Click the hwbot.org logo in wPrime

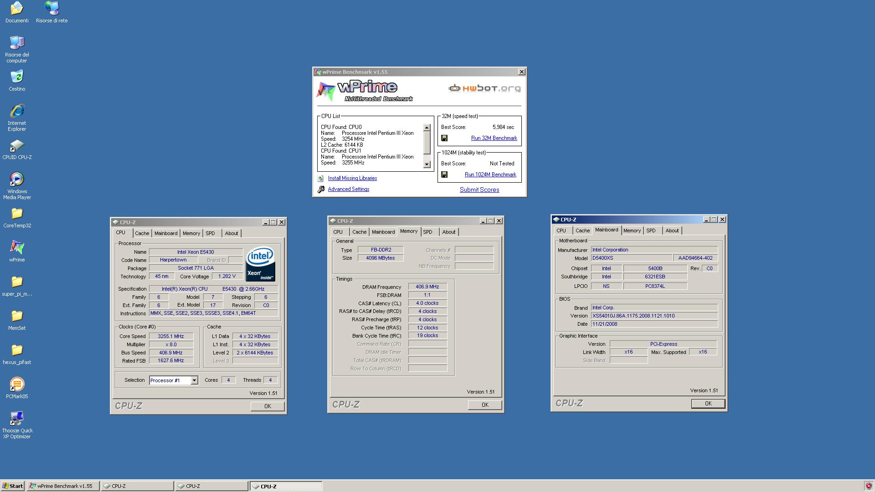click(x=484, y=88)
